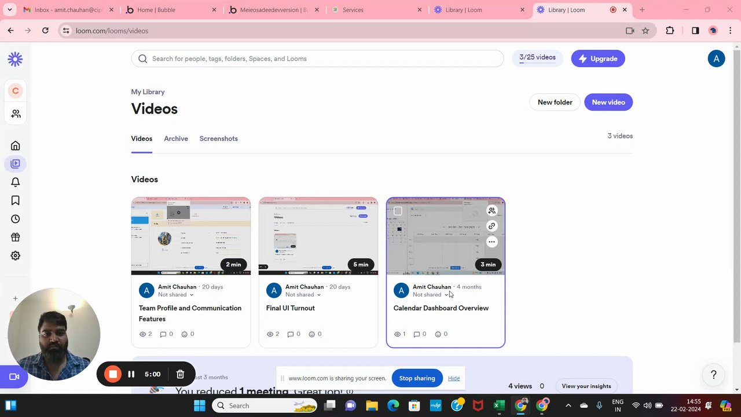Reload the page
This screenshot has height=417, width=741.
click(x=45, y=31)
